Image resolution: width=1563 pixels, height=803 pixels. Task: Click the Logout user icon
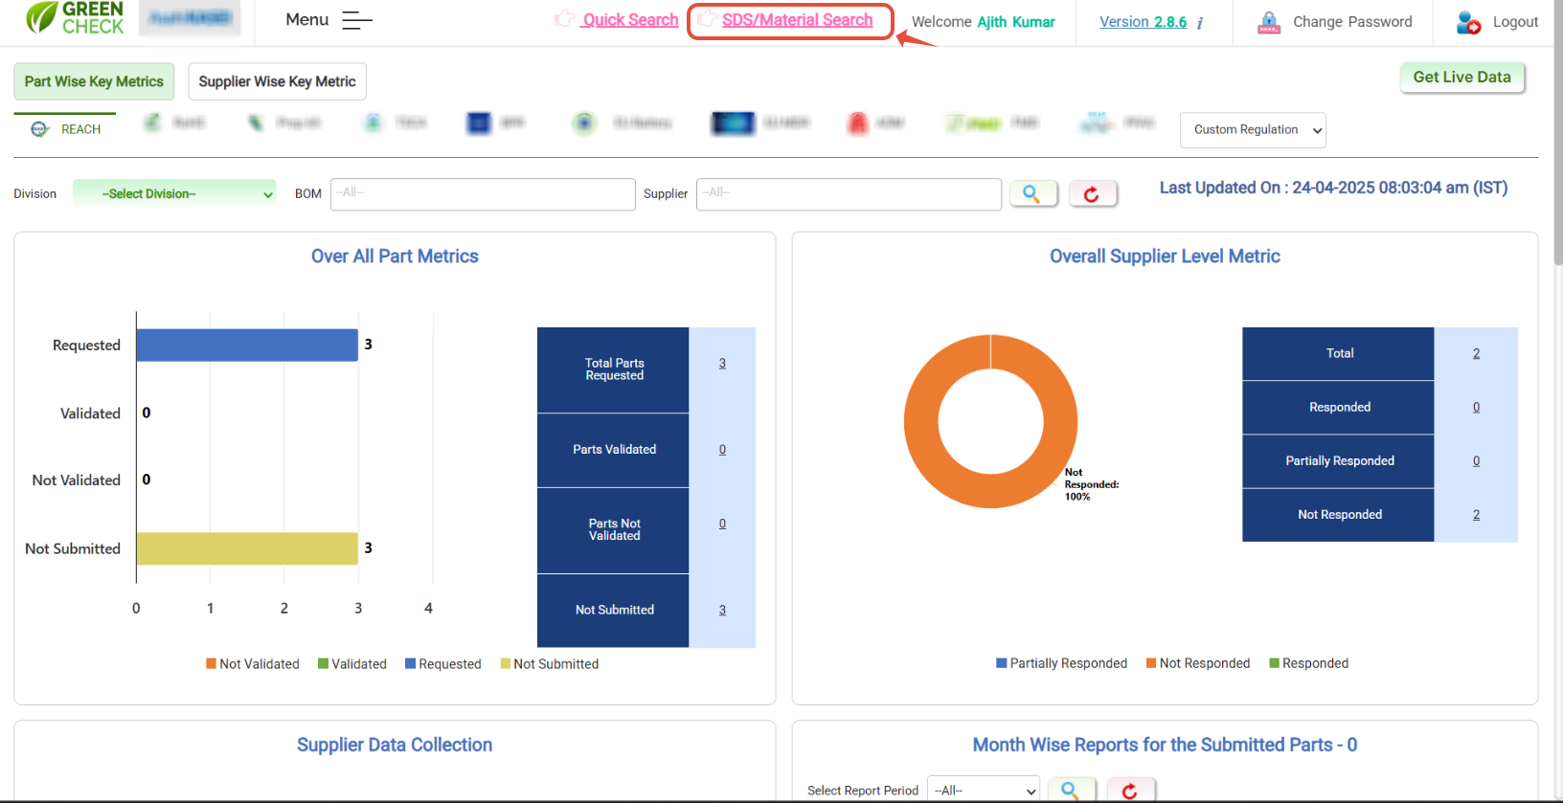pyautogui.click(x=1467, y=22)
